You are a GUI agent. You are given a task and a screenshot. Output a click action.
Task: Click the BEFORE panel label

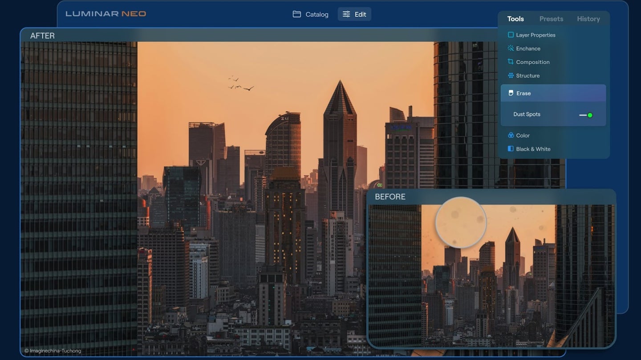(390, 196)
